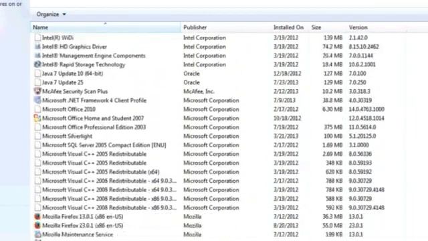Sort list by Size column header
Screen dimensions: 428x241
327,27
